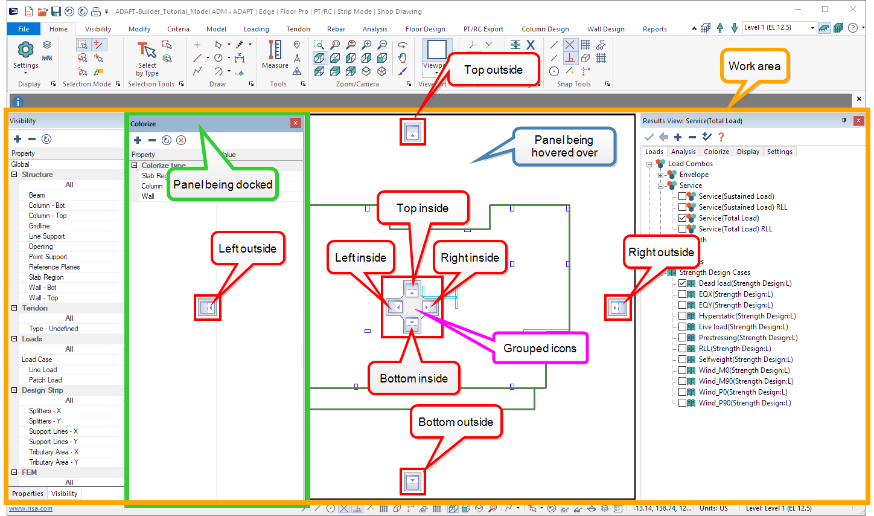
Task: Uncheck Service(Total Load) combo checkbox
Action: pos(682,218)
